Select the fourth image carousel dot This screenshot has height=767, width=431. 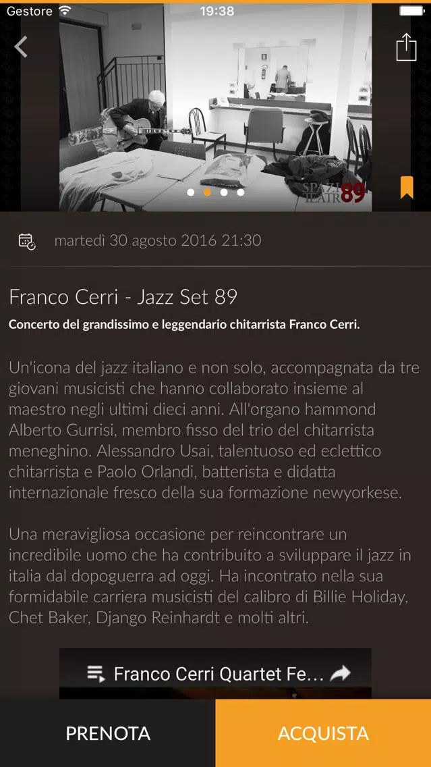coord(240,192)
